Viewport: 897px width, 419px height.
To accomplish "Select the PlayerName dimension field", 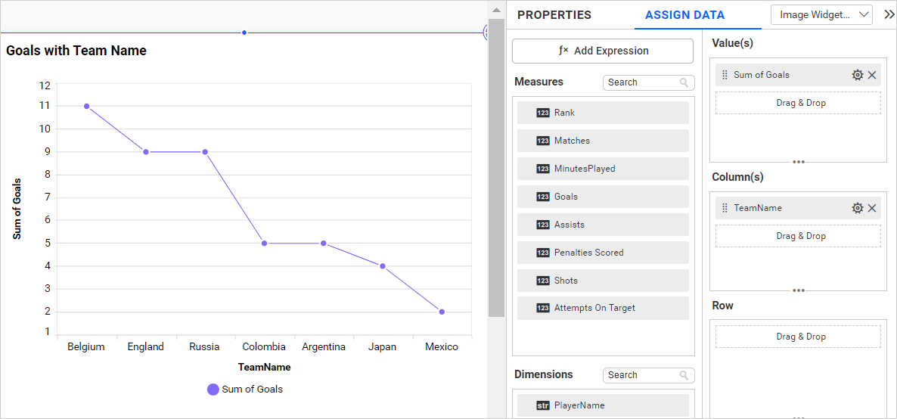I will [603, 405].
